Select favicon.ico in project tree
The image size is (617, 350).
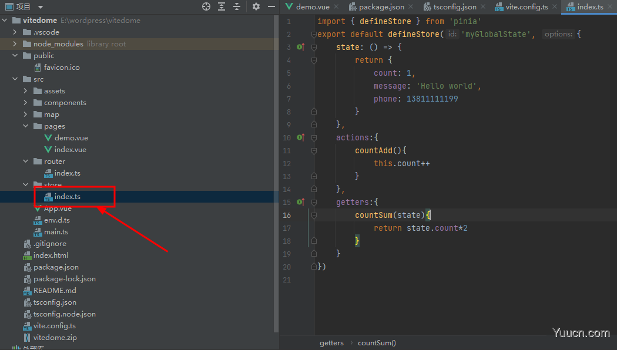click(56, 68)
